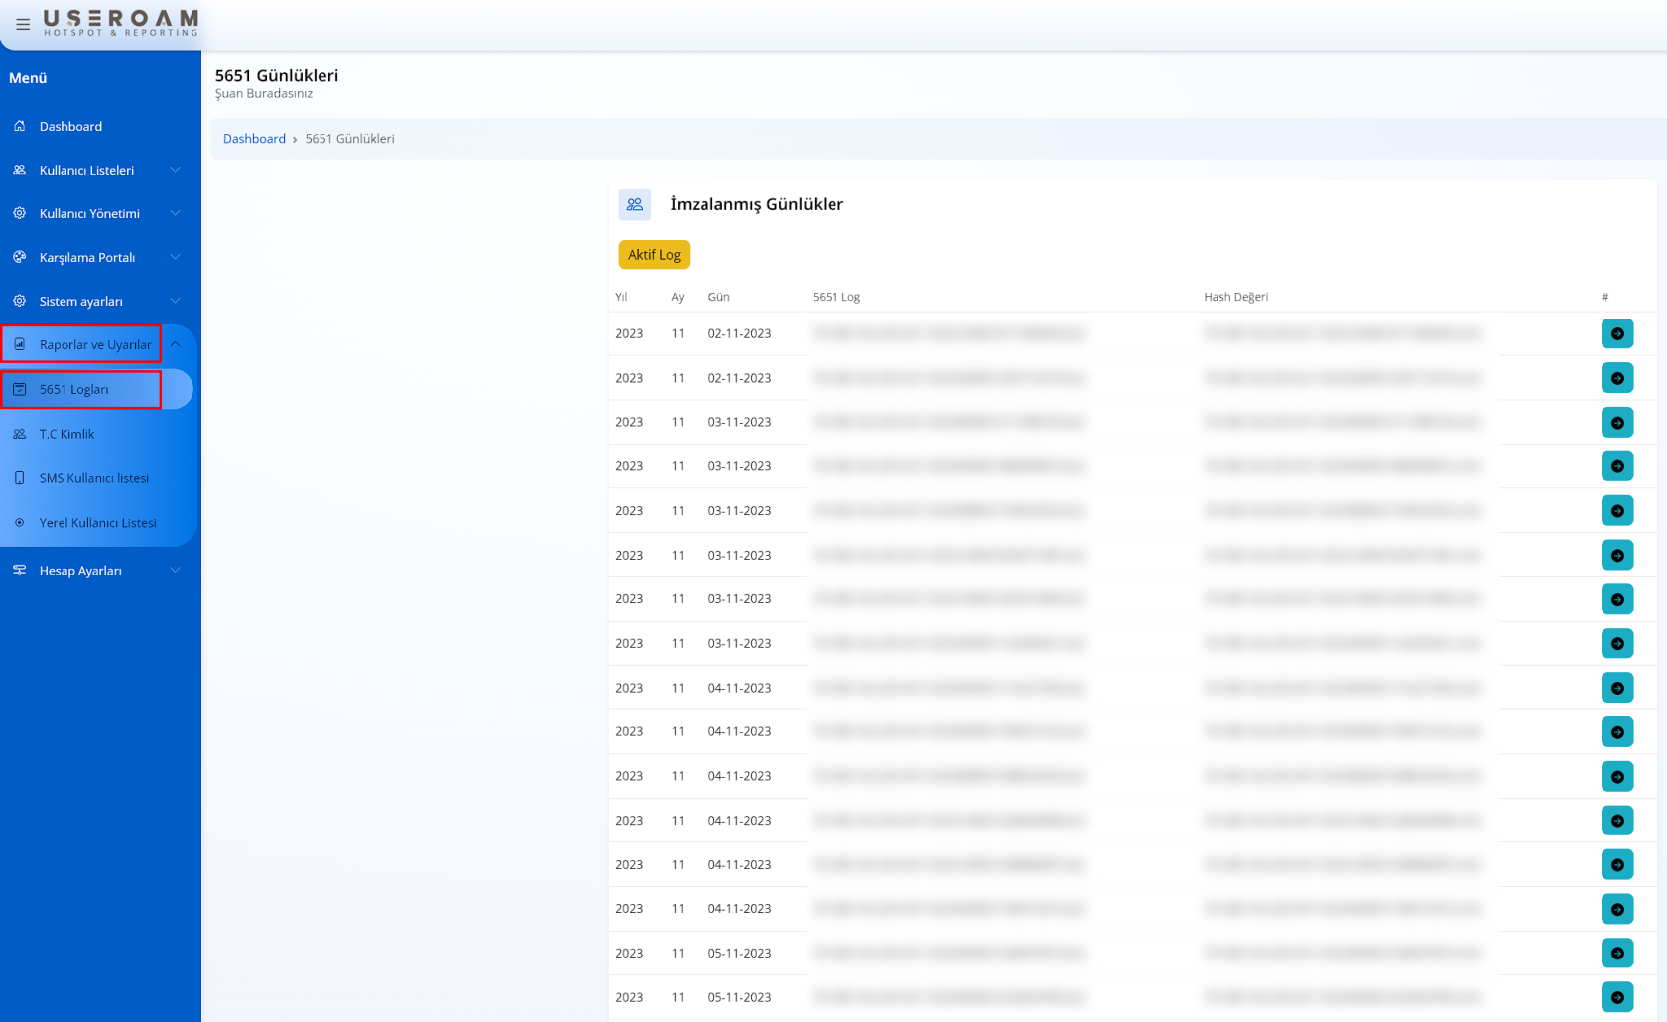Click the USEROAM logo

click(120, 23)
